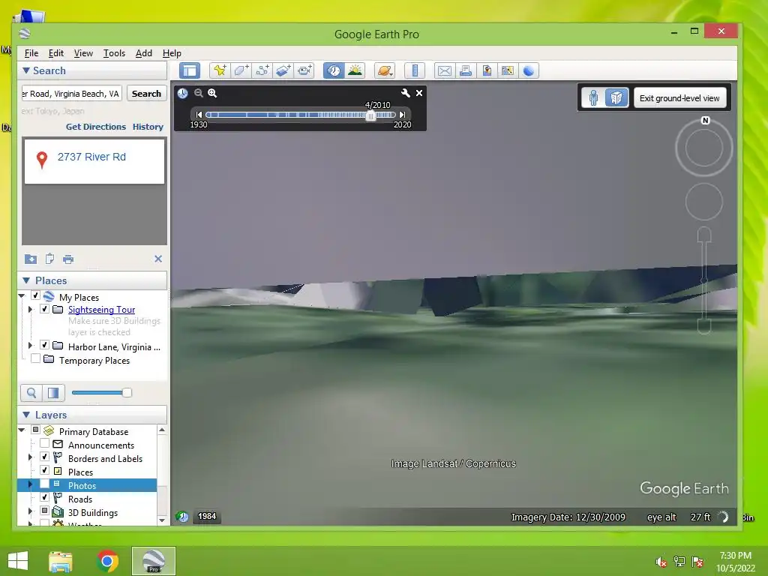The width and height of the screenshot is (768, 576).
Task: Click copy search results to My Places icon
Action: 30,259
